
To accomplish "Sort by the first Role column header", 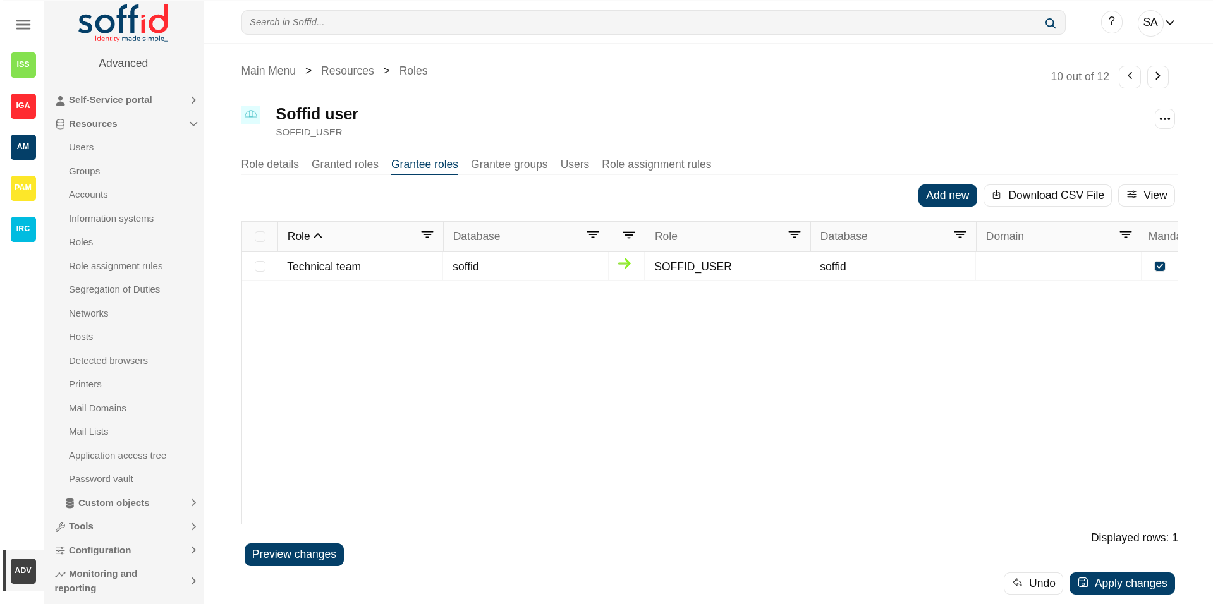I will pyautogui.click(x=305, y=236).
